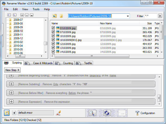Click the magnifier preview button
Screen dimensions: 166x124
click(92, 113)
